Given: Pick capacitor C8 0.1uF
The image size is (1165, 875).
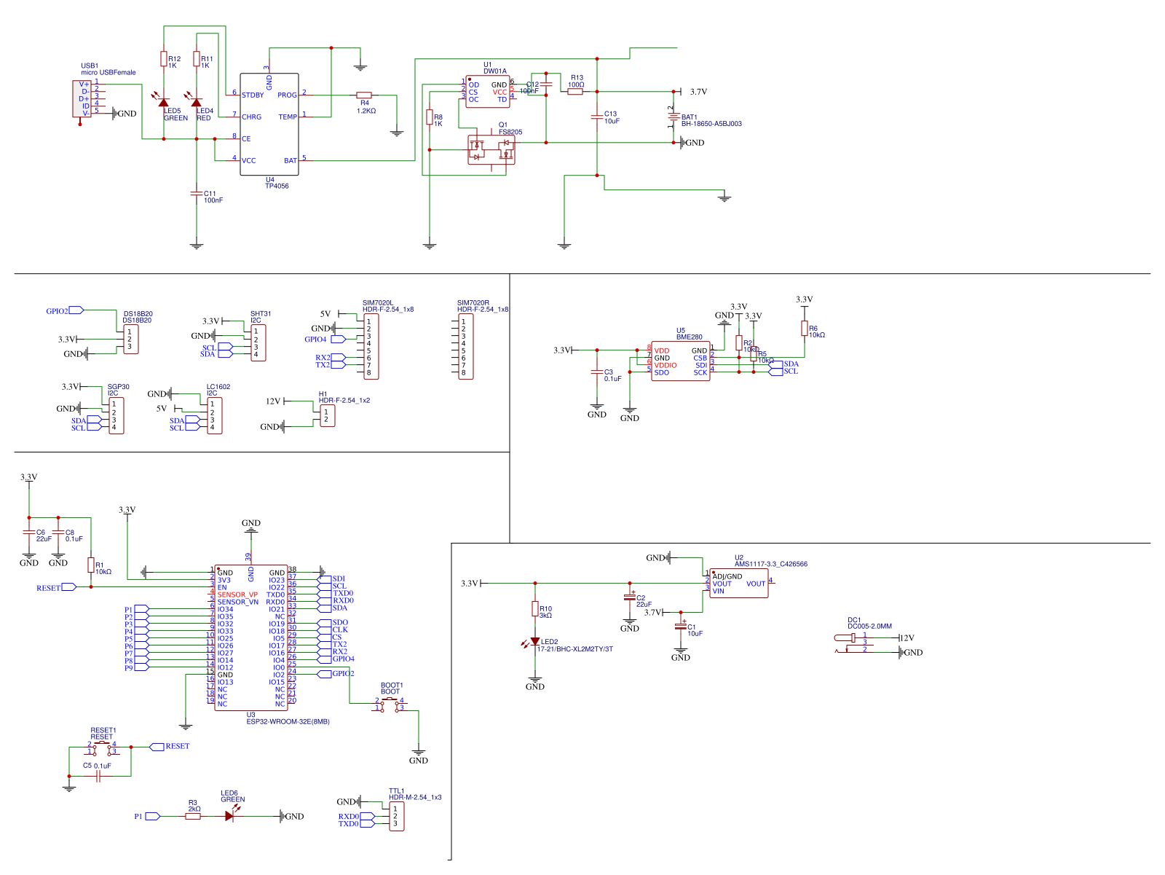Looking at the screenshot, I should click(58, 533).
